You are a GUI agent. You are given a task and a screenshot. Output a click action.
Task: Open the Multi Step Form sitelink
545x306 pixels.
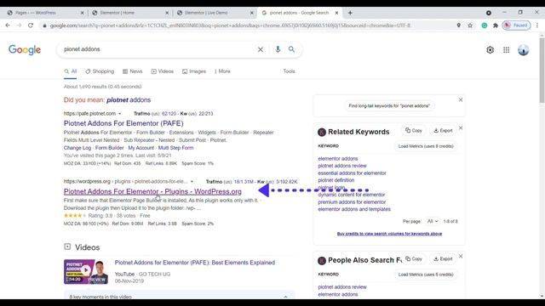176,148
